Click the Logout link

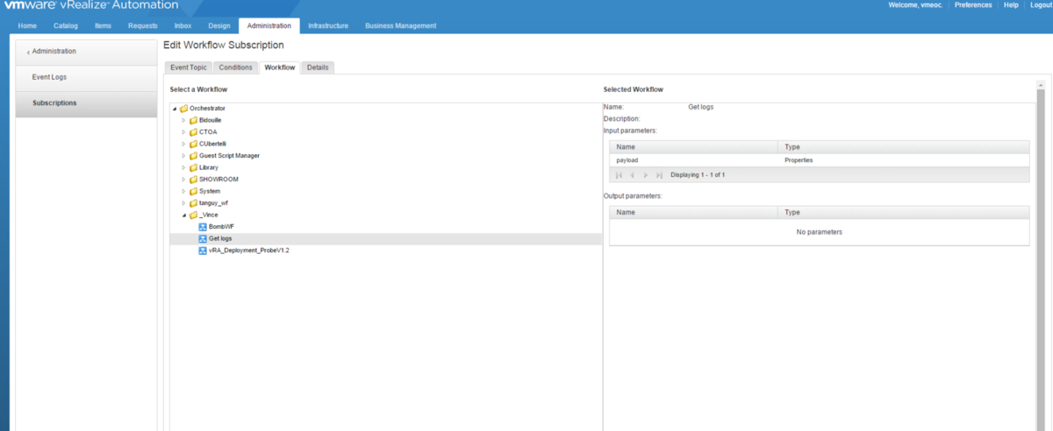pyautogui.click(x=1041, y=5)
